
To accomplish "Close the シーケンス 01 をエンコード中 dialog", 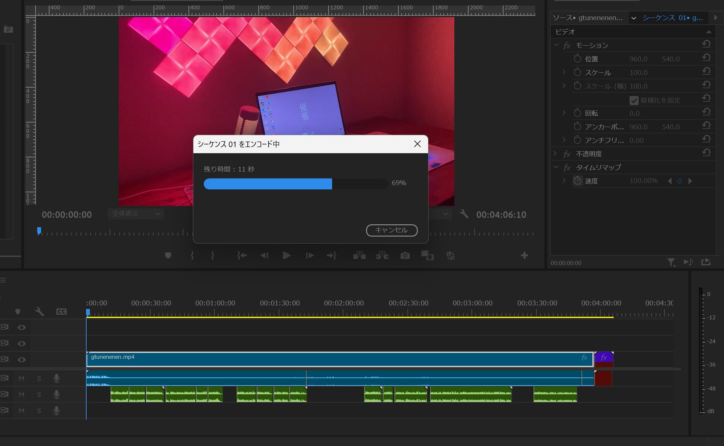I will point(417,144).
